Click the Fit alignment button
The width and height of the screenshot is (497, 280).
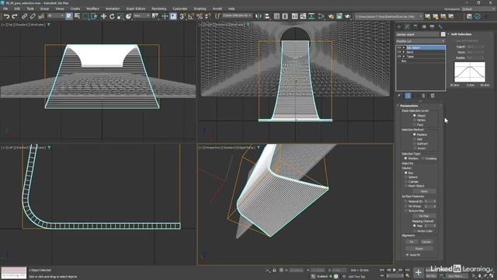[x=412, y=242]
